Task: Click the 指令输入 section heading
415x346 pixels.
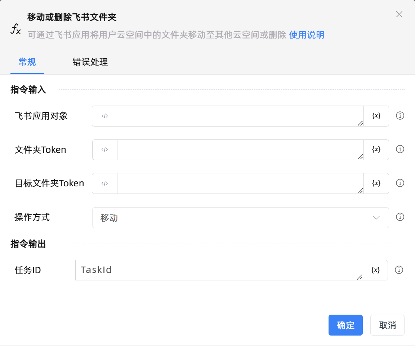Action: pos(28,89)
